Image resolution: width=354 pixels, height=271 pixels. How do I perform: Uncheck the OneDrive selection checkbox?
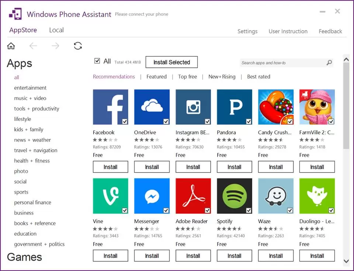(166, 122)
